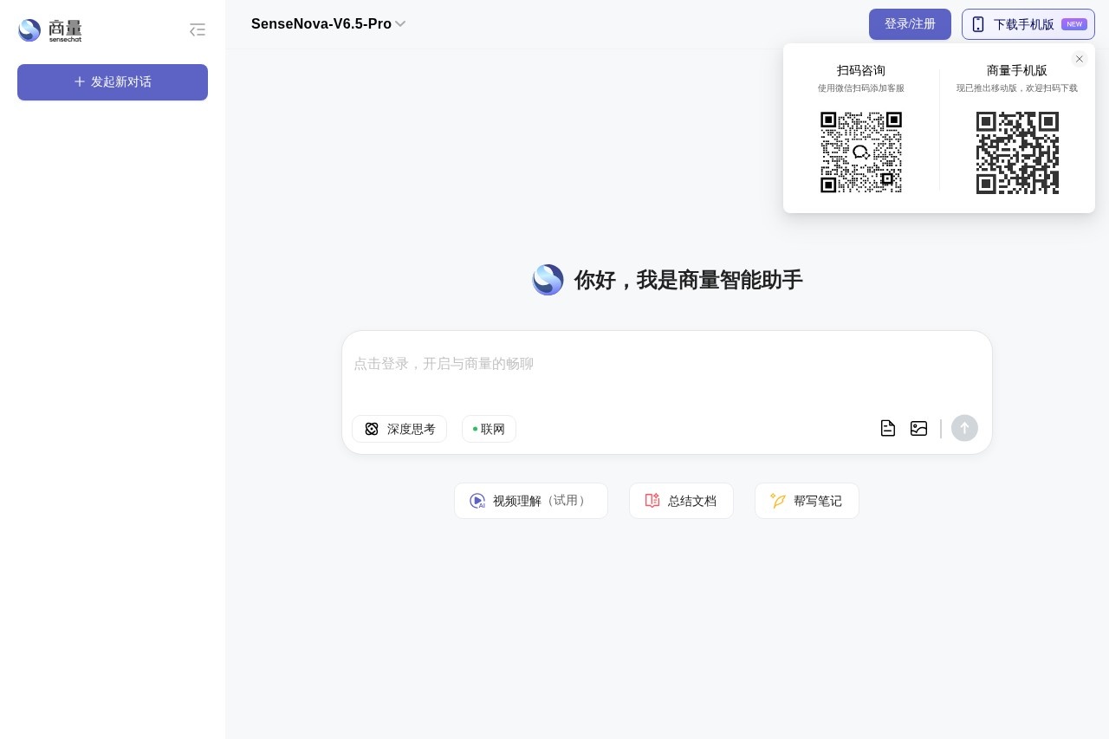This screenshot has width=1109, height=739.
Task: Dismiss the QR code popup
Action: point(1079,59)
